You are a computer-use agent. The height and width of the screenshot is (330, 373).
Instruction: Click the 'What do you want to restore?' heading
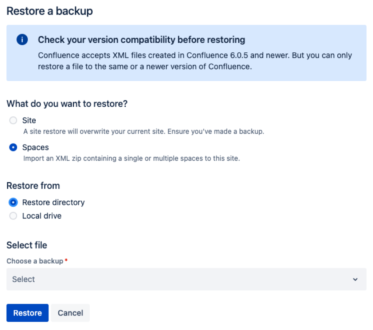click(x=67, y=104)
